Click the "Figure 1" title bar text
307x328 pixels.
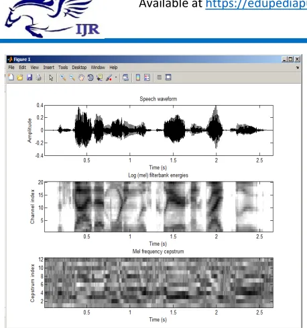pos(22,60)
